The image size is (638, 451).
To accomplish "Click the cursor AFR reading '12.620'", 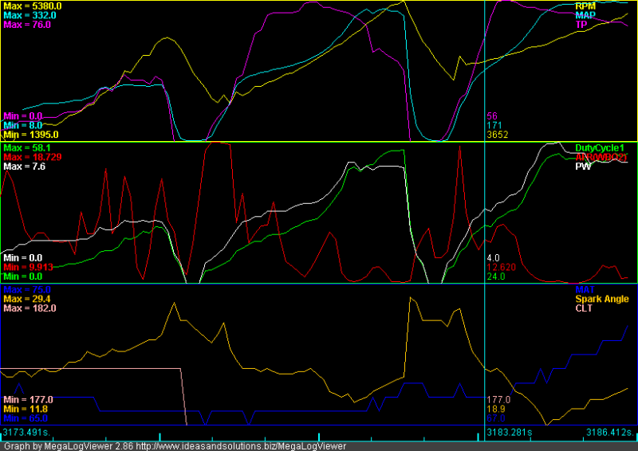I will click(502, 268).
